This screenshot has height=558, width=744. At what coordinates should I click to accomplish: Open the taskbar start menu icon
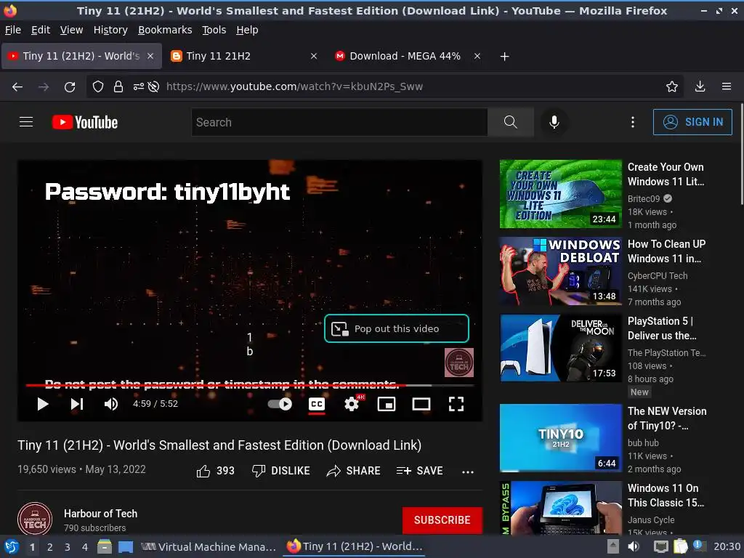(x=11, y=546)
